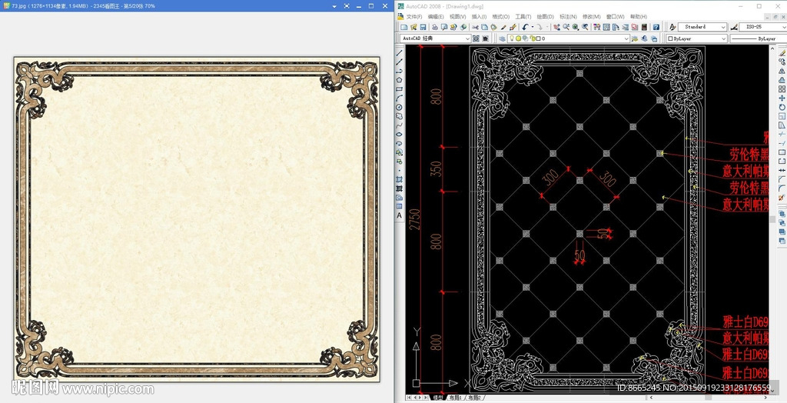The image size is (787, 403).
Task: Click the Save icon in toolbar
Action: [x=422, y=27]
